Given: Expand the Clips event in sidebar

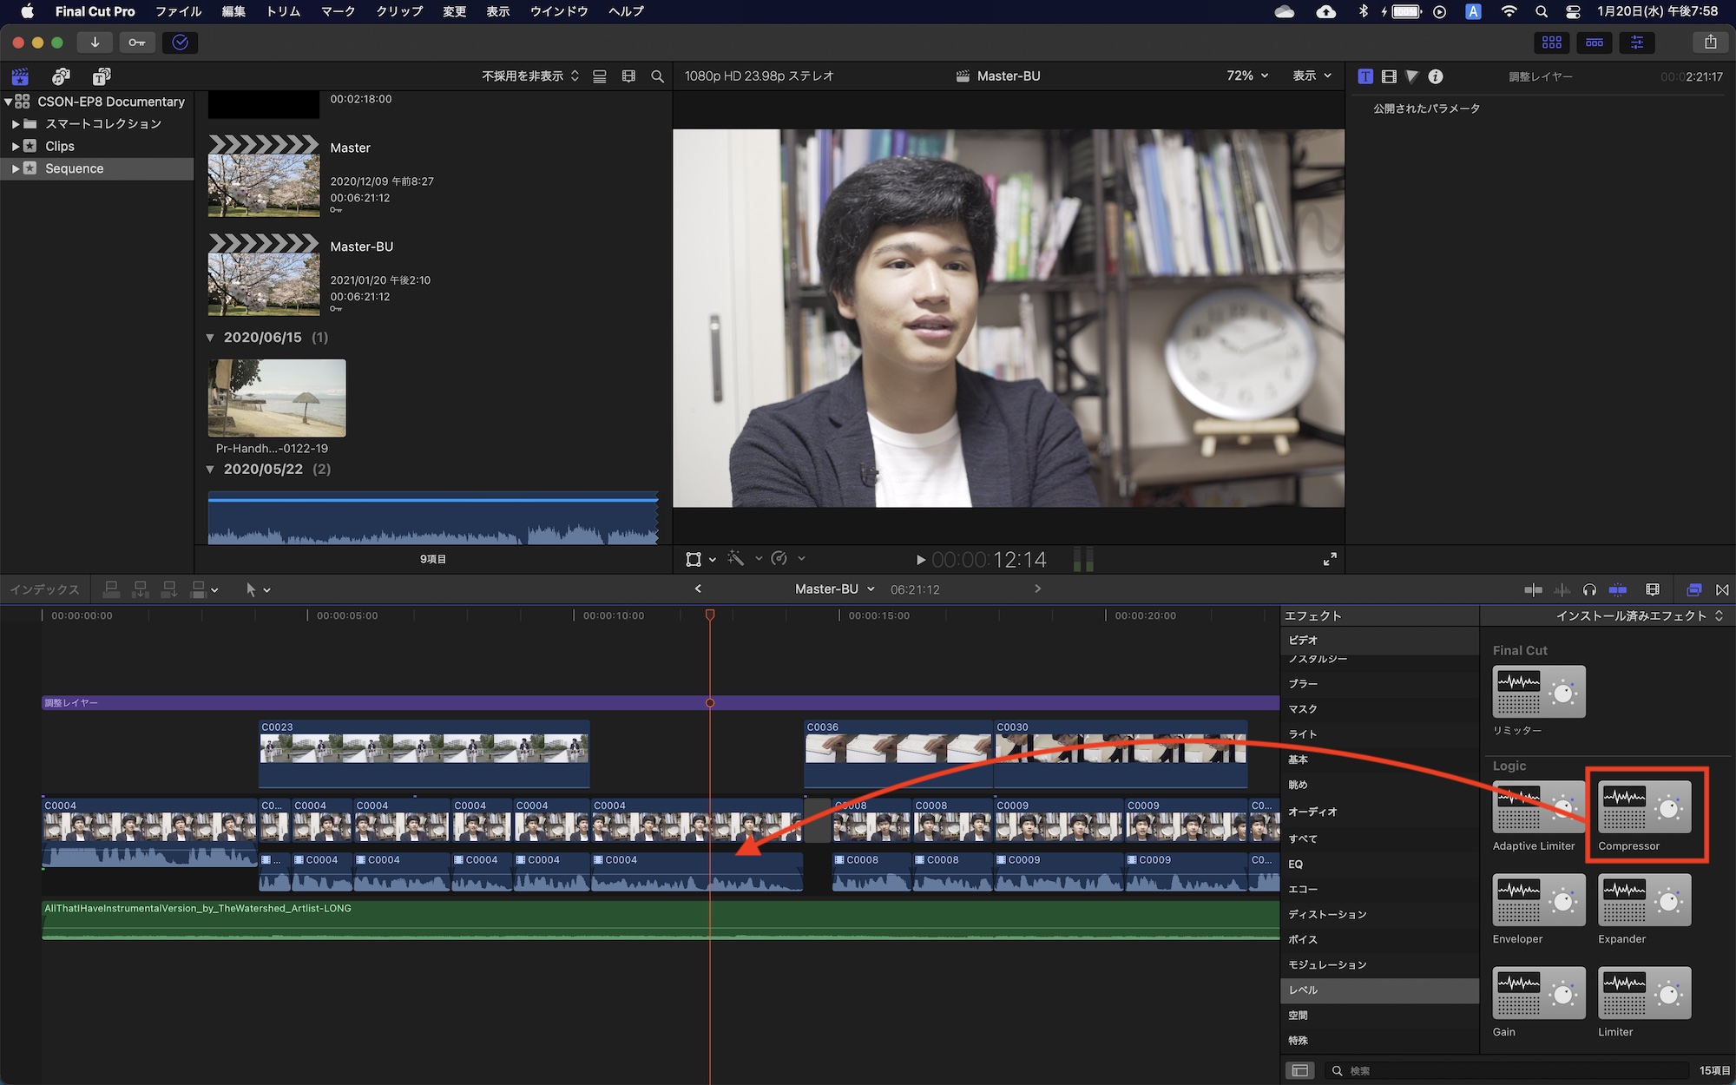Looking at the screenshot, I should coord(15,146).
